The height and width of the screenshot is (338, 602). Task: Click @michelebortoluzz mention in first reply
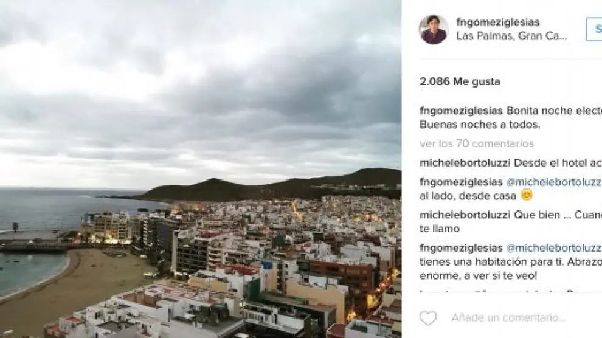(553, 182)
